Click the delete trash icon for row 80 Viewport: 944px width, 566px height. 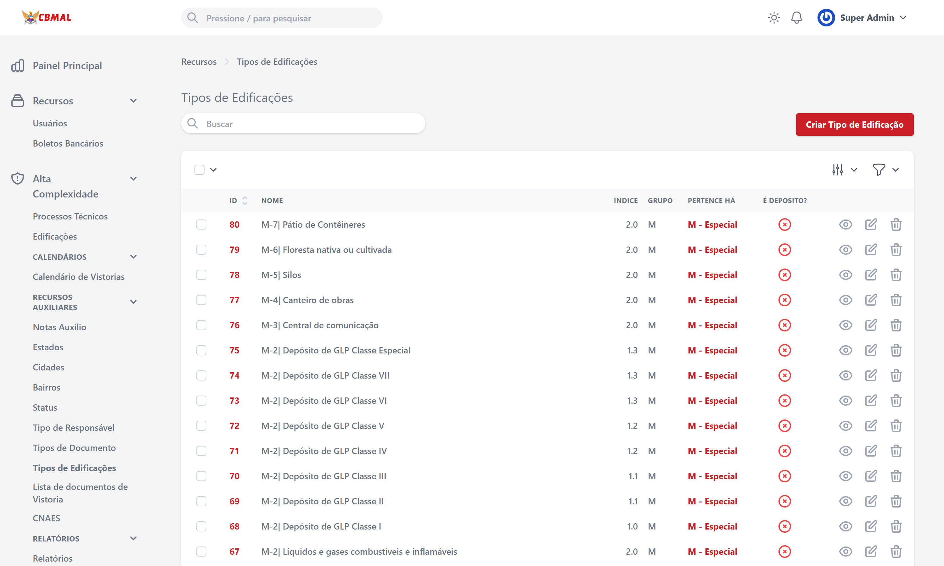pos(896,225)
